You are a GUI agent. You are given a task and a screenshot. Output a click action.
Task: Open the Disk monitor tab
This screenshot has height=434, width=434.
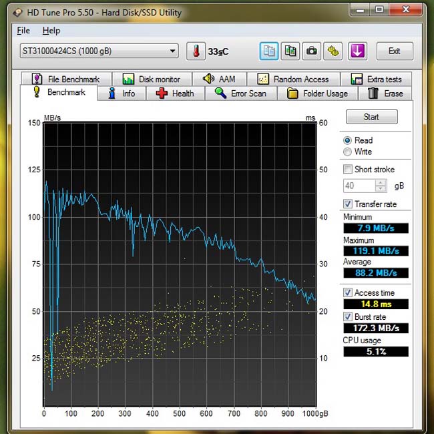tap(152, 79)
